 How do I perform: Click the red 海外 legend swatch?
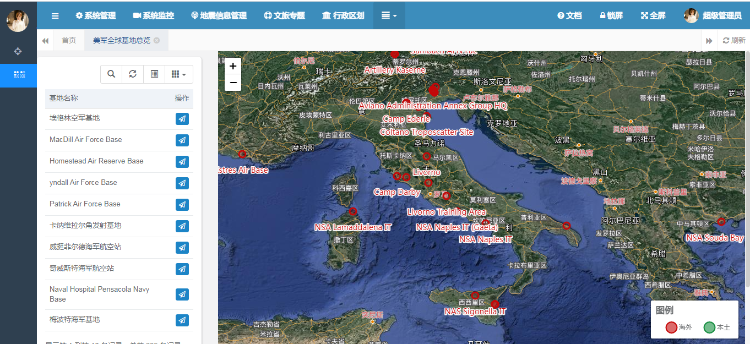tap(671, 327)
